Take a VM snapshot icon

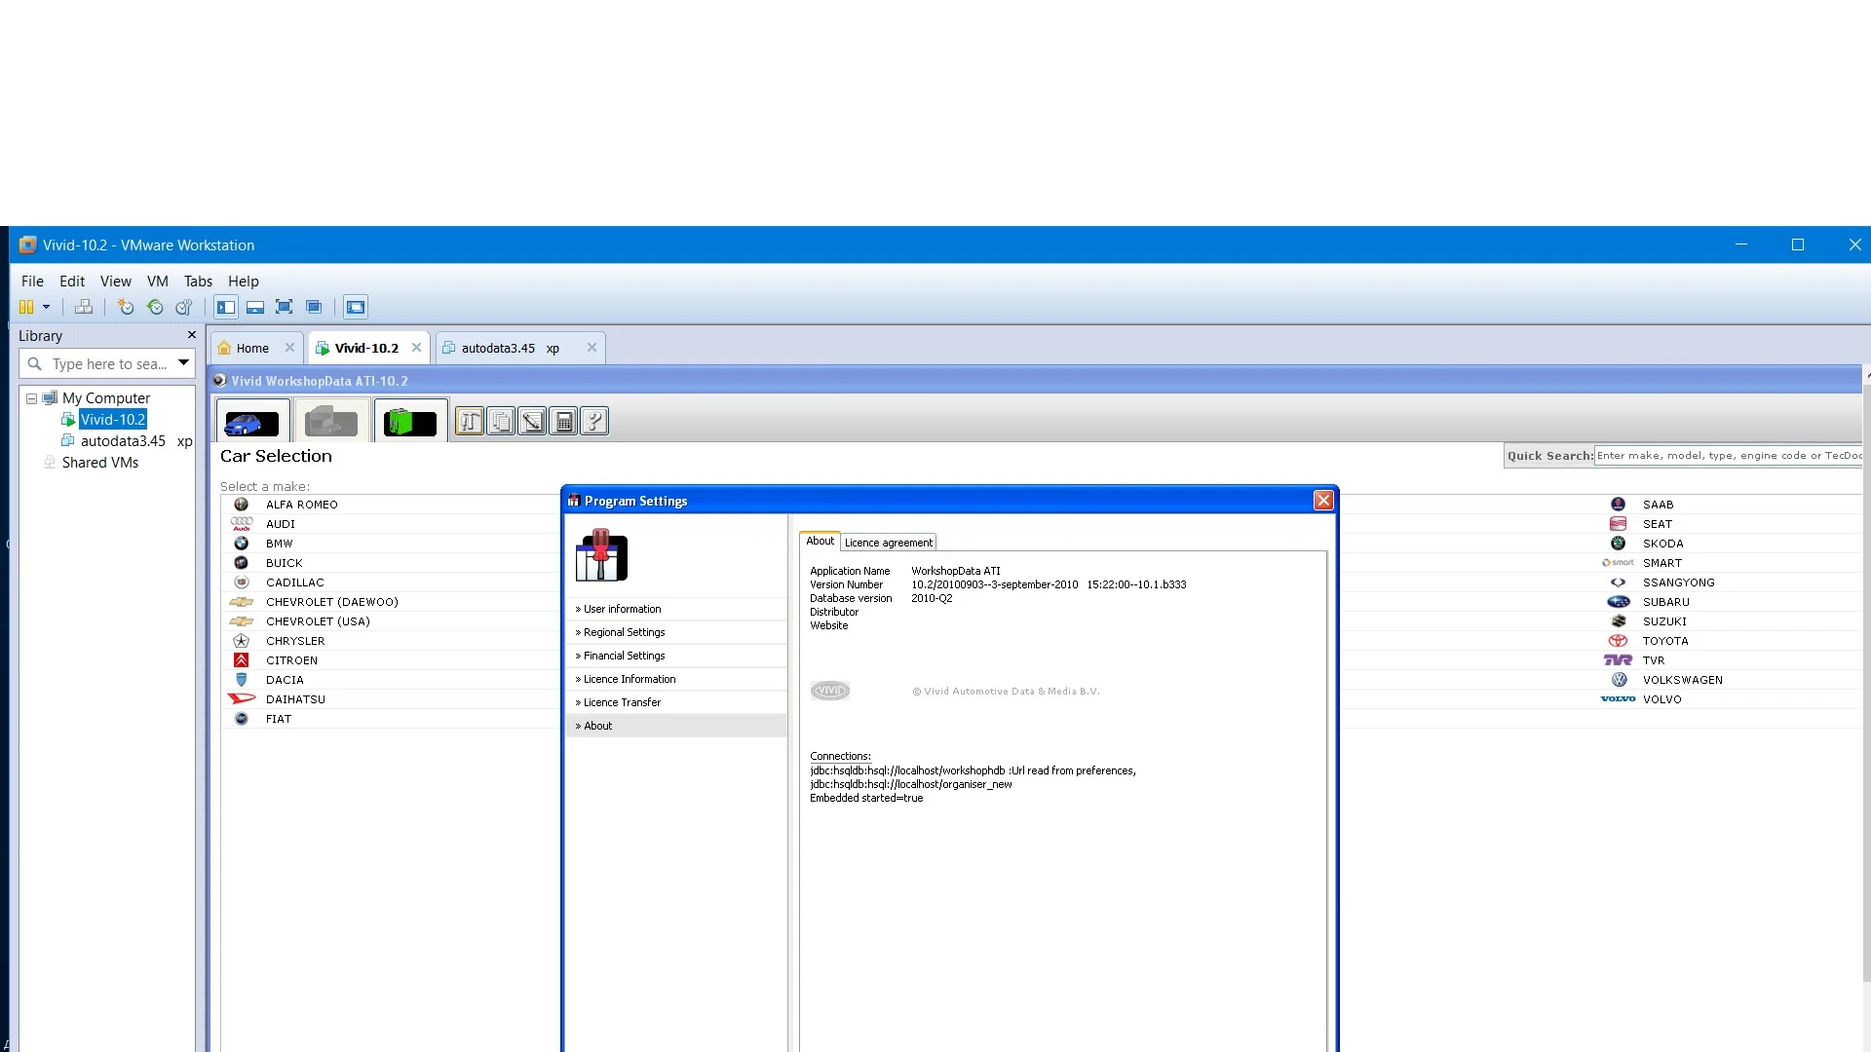tap(126, 307)
